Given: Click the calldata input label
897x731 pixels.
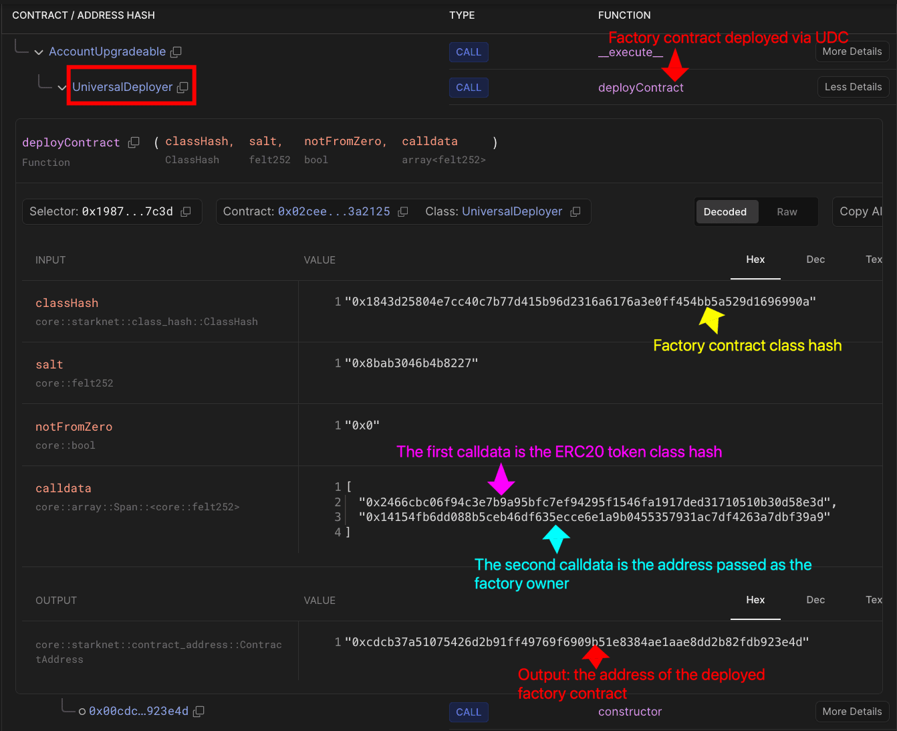Looking at the screenshot, I should point(63,488).
